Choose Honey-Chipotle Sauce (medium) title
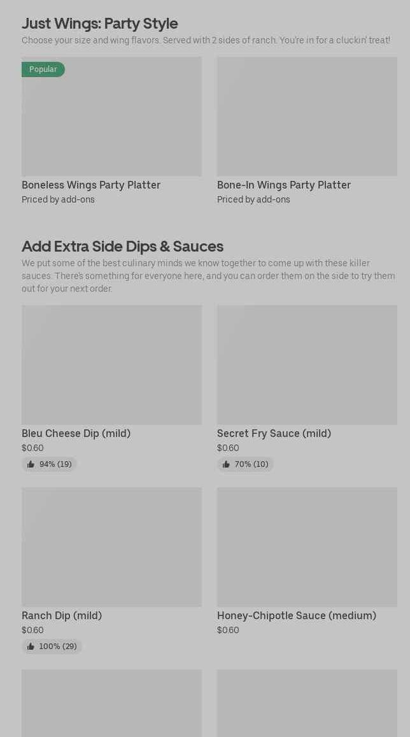The image size is (410, 737). coord(297,616)
